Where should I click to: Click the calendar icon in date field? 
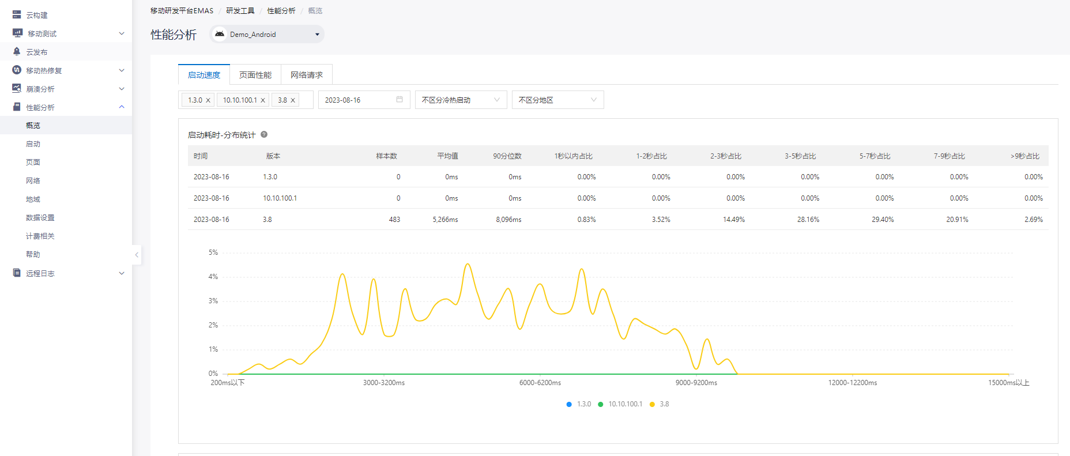[400, 100]
